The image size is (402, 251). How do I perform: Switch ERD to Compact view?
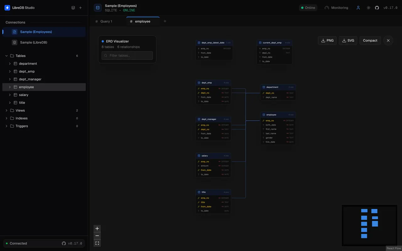[370, 40]
